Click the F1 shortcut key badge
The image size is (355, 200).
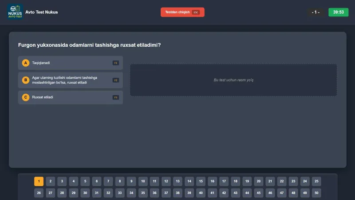point(116,63)
